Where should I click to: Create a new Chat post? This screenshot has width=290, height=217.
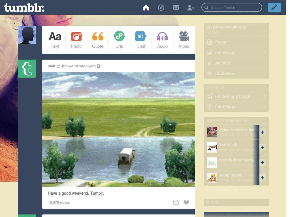coord(141,40)
